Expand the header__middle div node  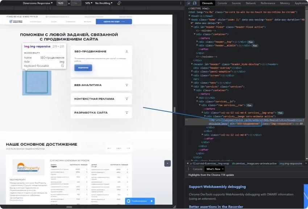(x=197, y=45)
